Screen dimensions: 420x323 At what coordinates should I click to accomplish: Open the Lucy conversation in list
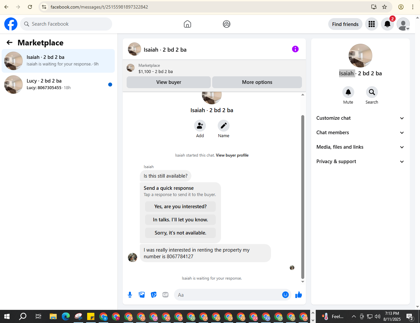point(58,85)
